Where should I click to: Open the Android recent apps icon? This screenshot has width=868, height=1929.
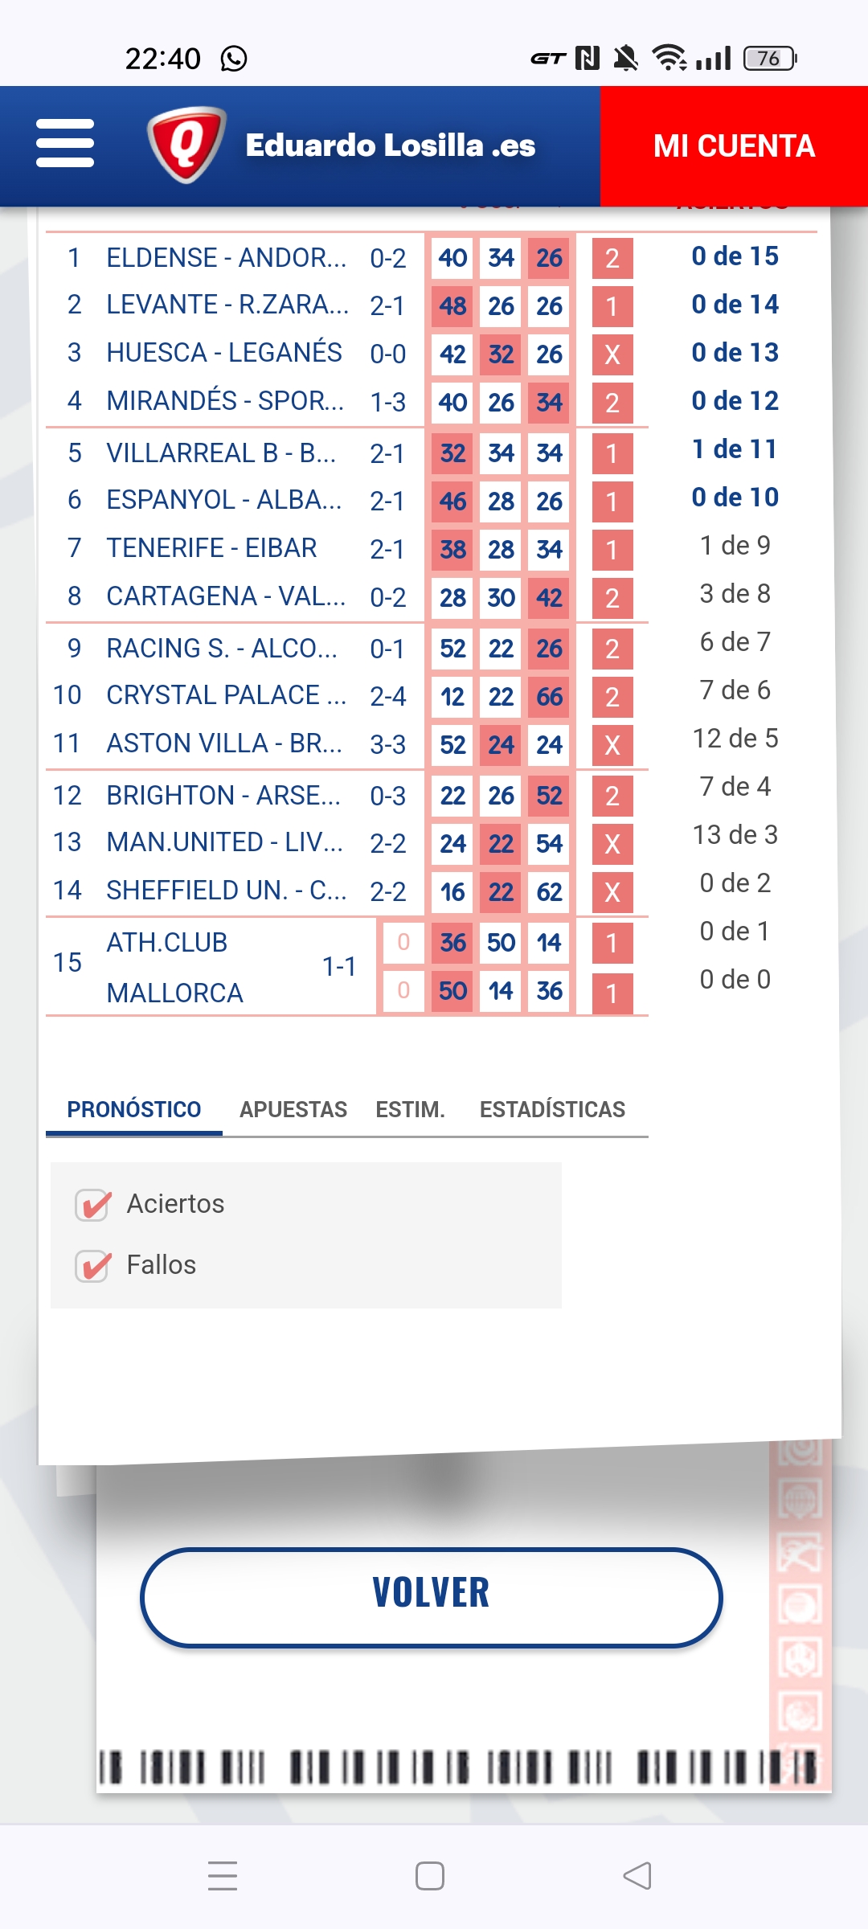(223, 1875)
